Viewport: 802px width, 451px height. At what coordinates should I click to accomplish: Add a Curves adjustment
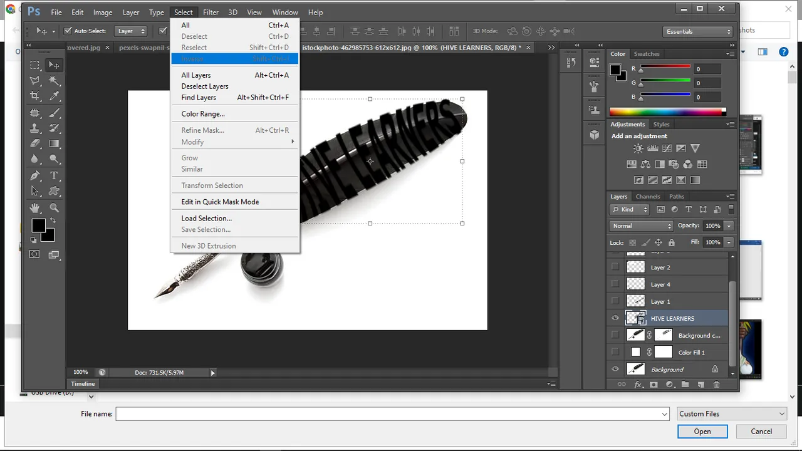(x=667, y=148)
